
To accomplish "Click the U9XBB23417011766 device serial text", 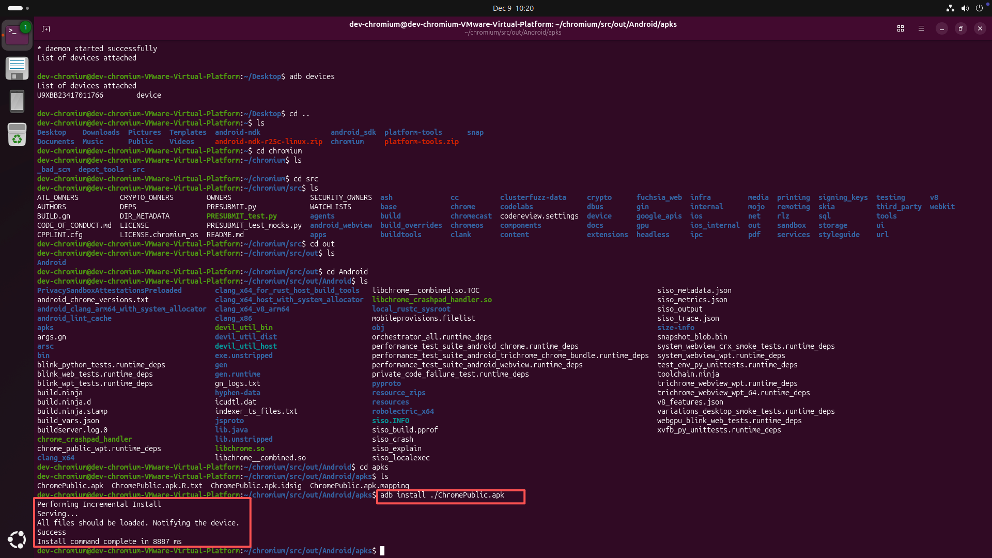I will (70, 95).
